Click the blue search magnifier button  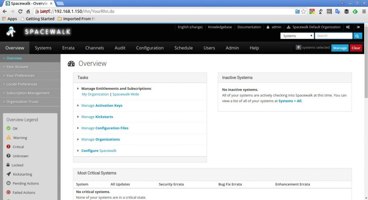click(x=357, y=35)
